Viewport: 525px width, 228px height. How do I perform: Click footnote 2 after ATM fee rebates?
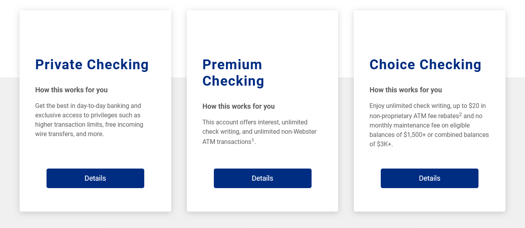[x=460, y=114]
